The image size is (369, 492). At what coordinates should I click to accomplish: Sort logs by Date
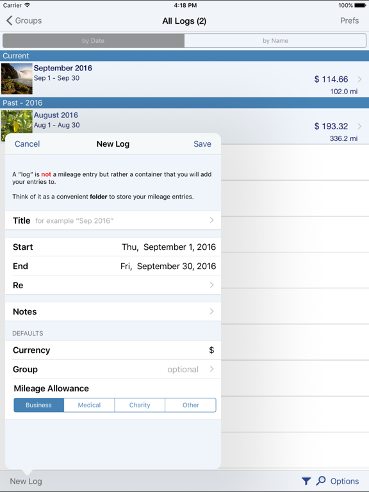point(93,41)
